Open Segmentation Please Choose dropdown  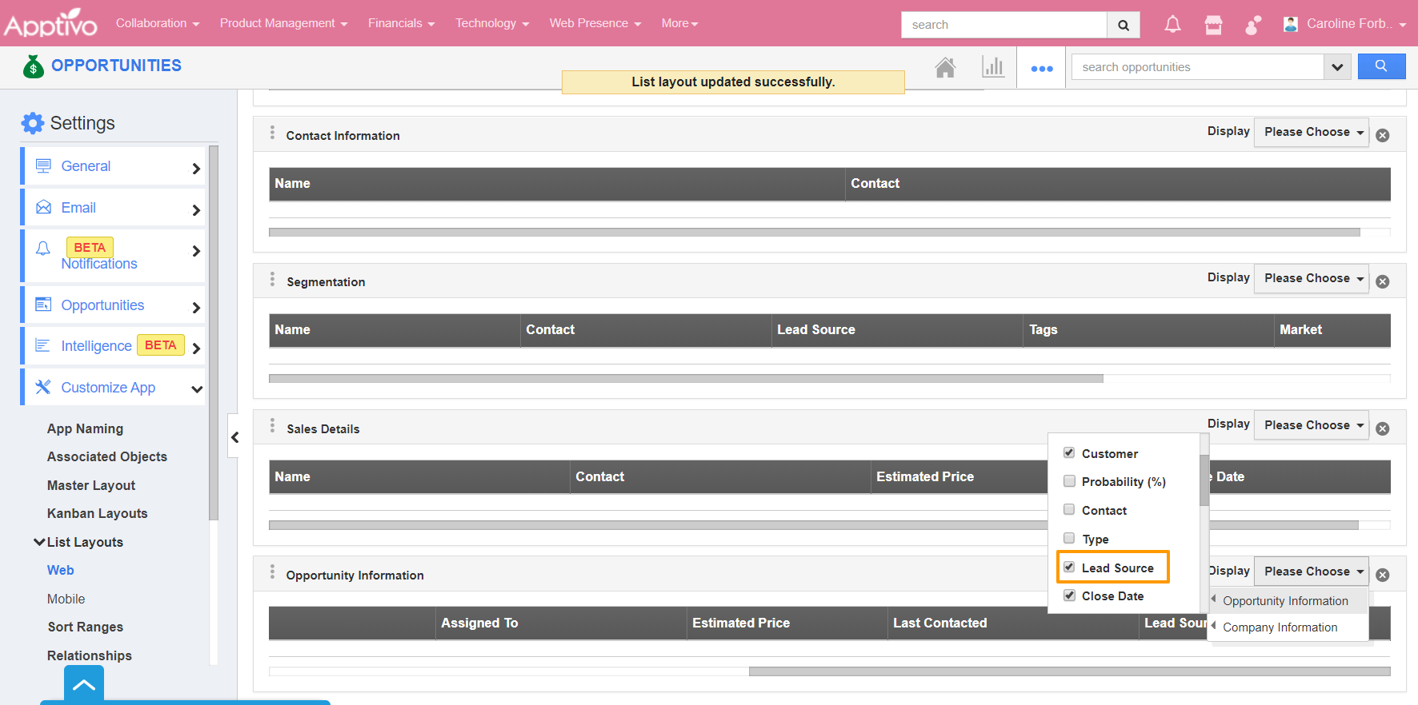point(1312,278)
